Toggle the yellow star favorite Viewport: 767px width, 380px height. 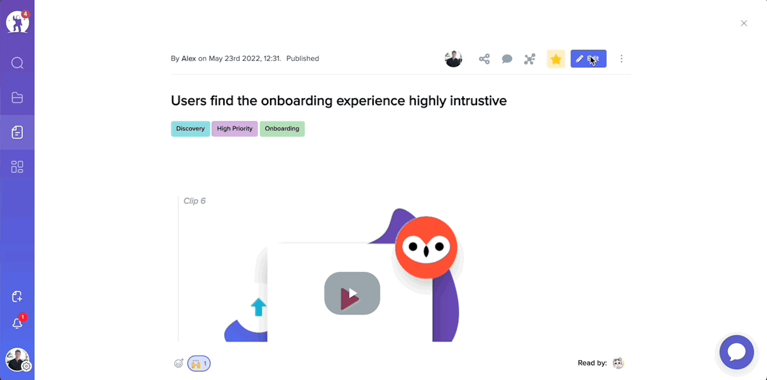pyautogui.click(x=556, y=59)
